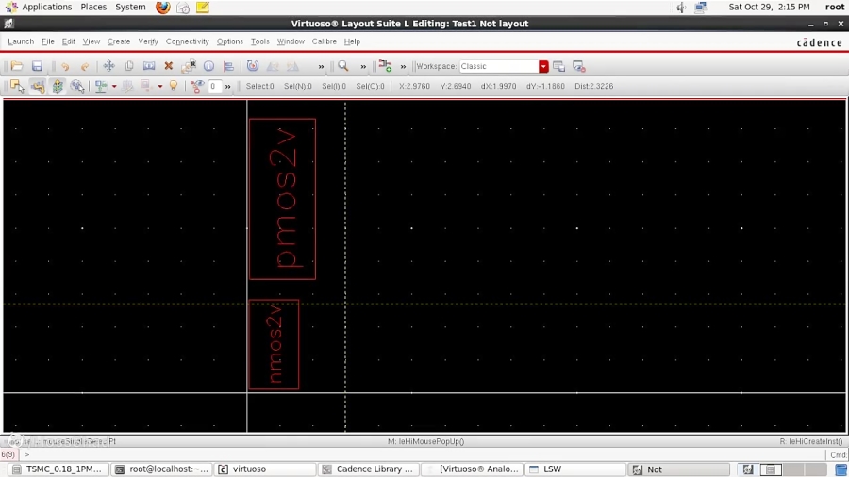This screenshot has height=477, width=849.
Task: Switch to LSW taskbar window
Action: [x=575, y=469]
